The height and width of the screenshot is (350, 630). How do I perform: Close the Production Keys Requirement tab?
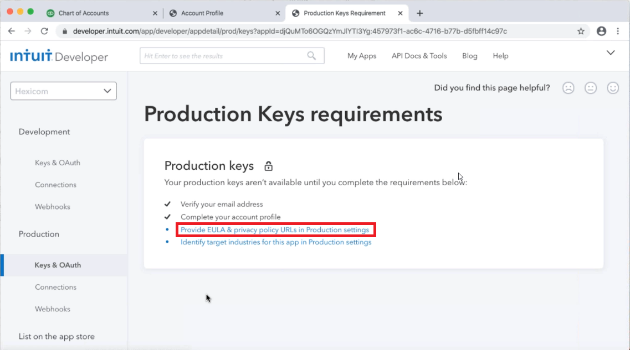click(400, 13)
